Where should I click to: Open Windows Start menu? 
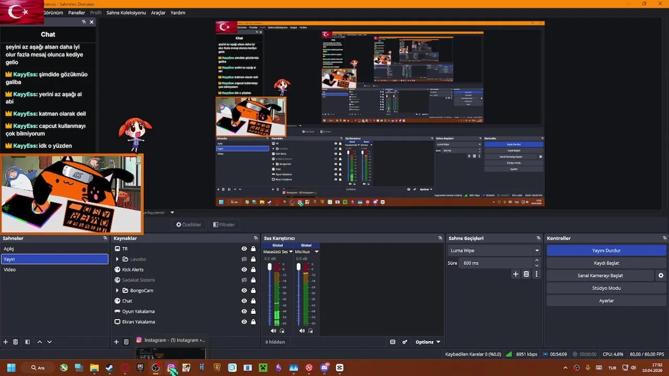pos(11,368)
